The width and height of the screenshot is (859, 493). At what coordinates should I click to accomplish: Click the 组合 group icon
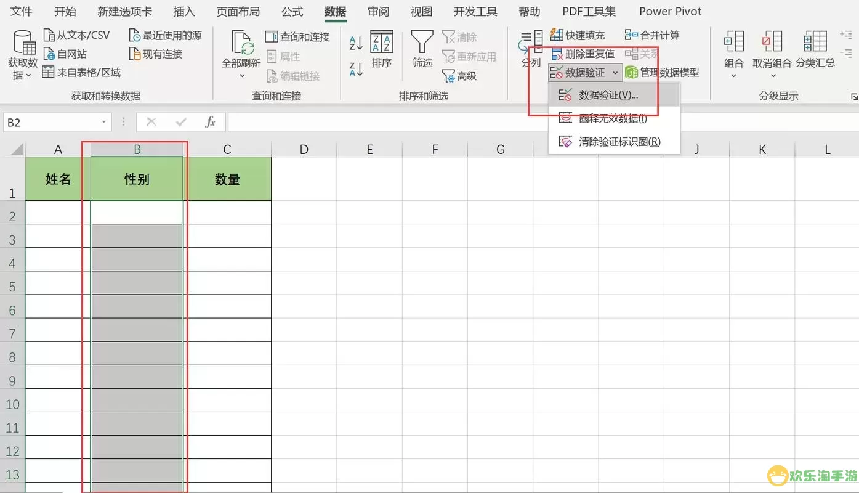tap(733, 42)
